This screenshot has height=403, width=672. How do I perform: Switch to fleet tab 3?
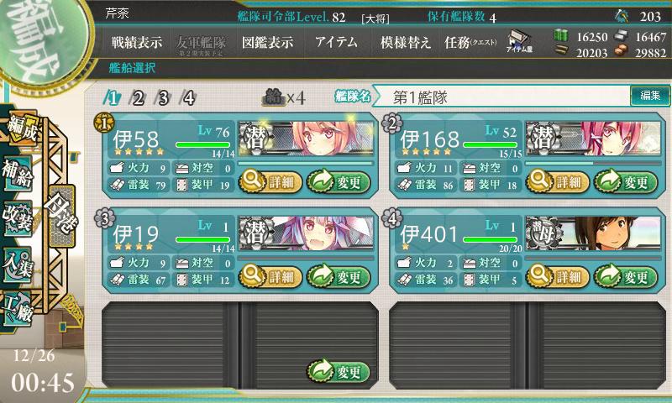163,98
